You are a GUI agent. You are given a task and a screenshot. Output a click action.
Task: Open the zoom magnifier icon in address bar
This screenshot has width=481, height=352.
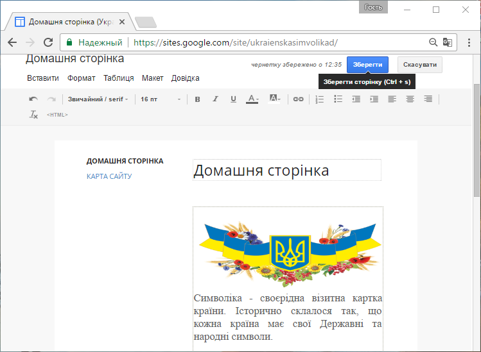pyautogui.click(x=433, y=42)
